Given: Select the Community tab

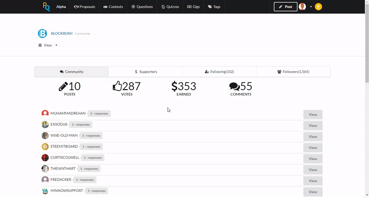Looking at the screenshot, I should (71, 72).
